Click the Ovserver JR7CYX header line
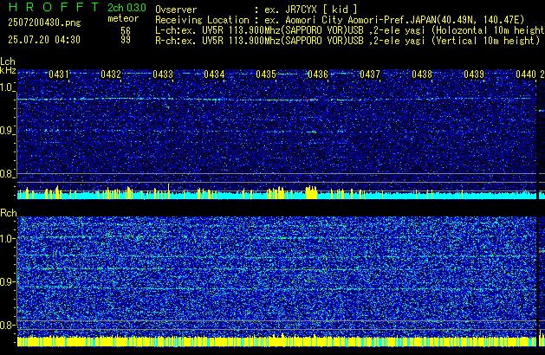This screenshot has width=545, height=355. pos(256,10)
